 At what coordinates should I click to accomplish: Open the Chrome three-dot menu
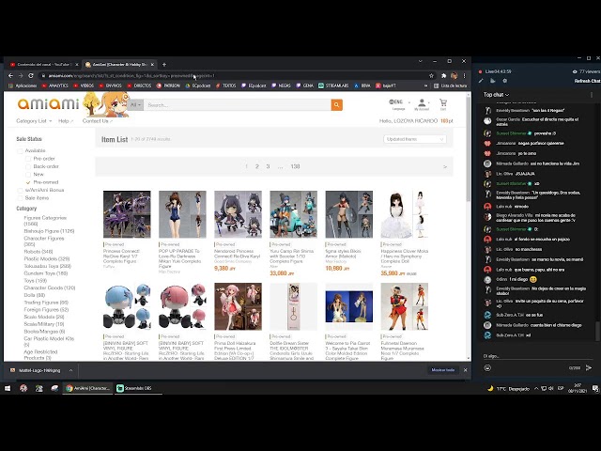[x=464, y=75]
